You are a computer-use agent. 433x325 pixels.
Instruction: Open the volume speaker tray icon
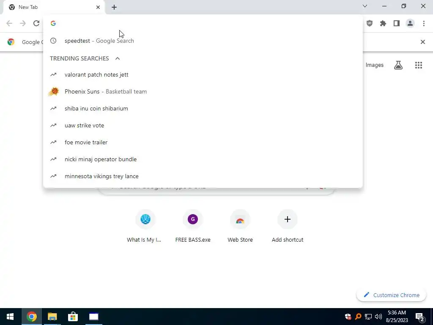[378, 317]
